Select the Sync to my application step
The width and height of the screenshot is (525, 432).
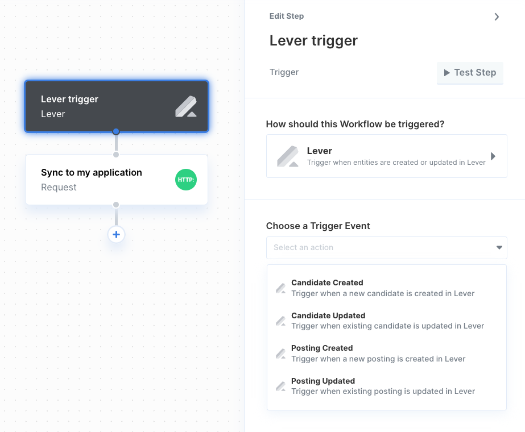coord(117,180)
